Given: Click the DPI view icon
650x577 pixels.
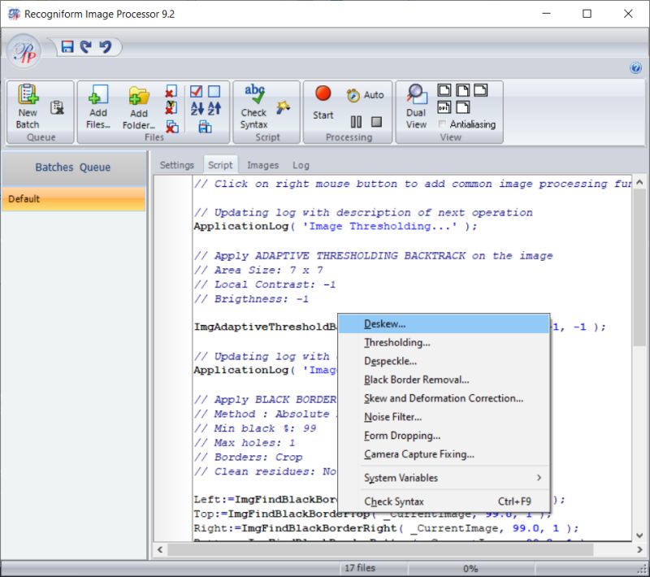Looking at the screenshot, I should [x=444, y=108].
